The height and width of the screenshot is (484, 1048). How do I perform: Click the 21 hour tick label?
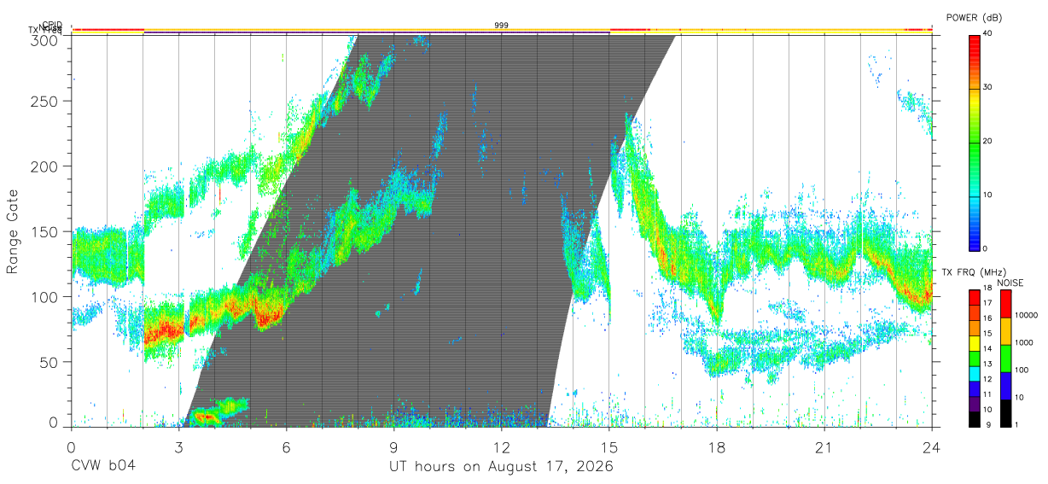824,447
